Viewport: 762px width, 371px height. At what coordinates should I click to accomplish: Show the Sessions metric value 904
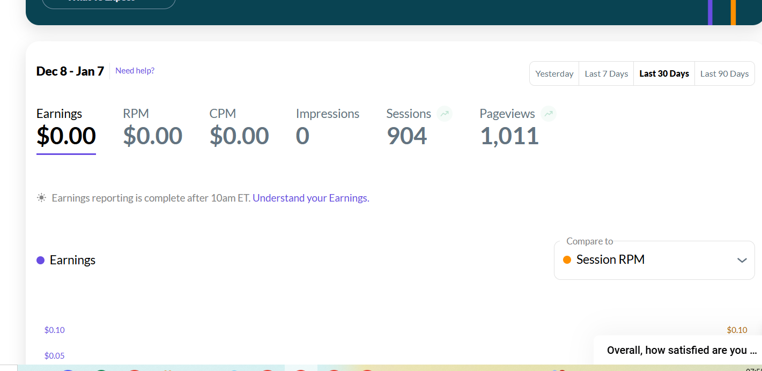pyautogui.click(x=408, y=136)
